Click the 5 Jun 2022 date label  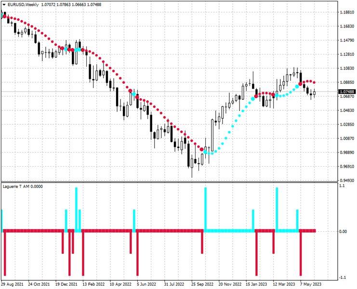[x=146, y=284]
